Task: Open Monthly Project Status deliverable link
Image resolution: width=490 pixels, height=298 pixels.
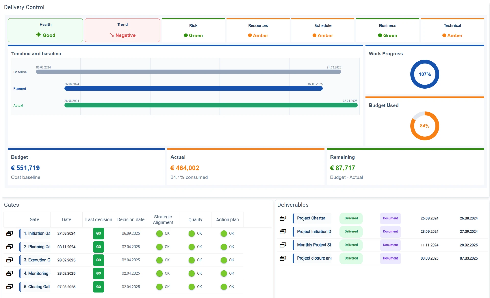Action: [314, 245]
